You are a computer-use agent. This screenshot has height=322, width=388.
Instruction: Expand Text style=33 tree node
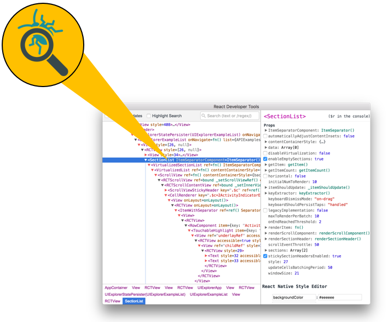coord(206,261)
